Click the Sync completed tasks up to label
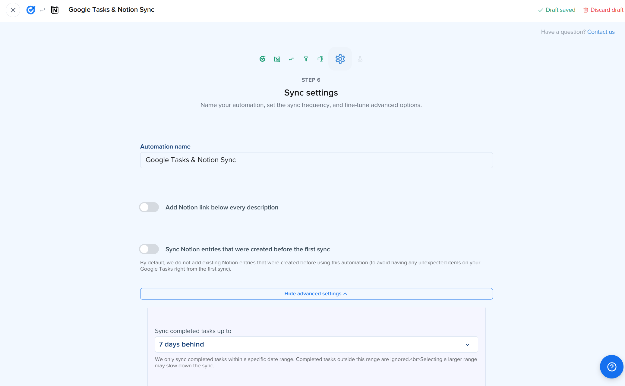 [193, 331]
